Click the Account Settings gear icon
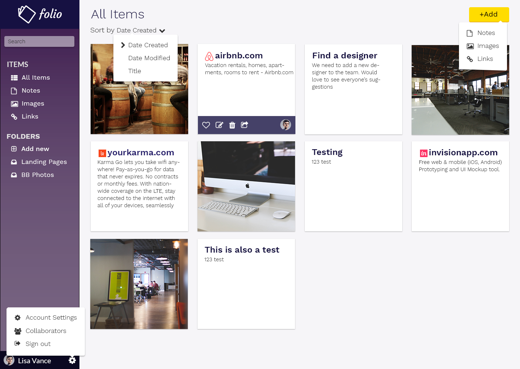 tap(17, 317)
